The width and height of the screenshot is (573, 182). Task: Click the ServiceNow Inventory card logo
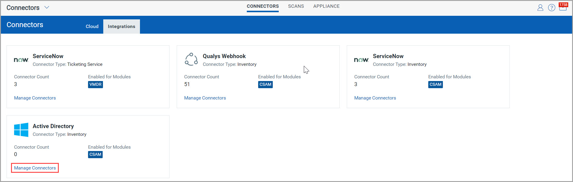(x=361, y=60)
